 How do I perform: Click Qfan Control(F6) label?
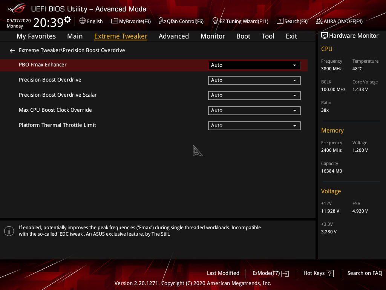coord(185,21)
